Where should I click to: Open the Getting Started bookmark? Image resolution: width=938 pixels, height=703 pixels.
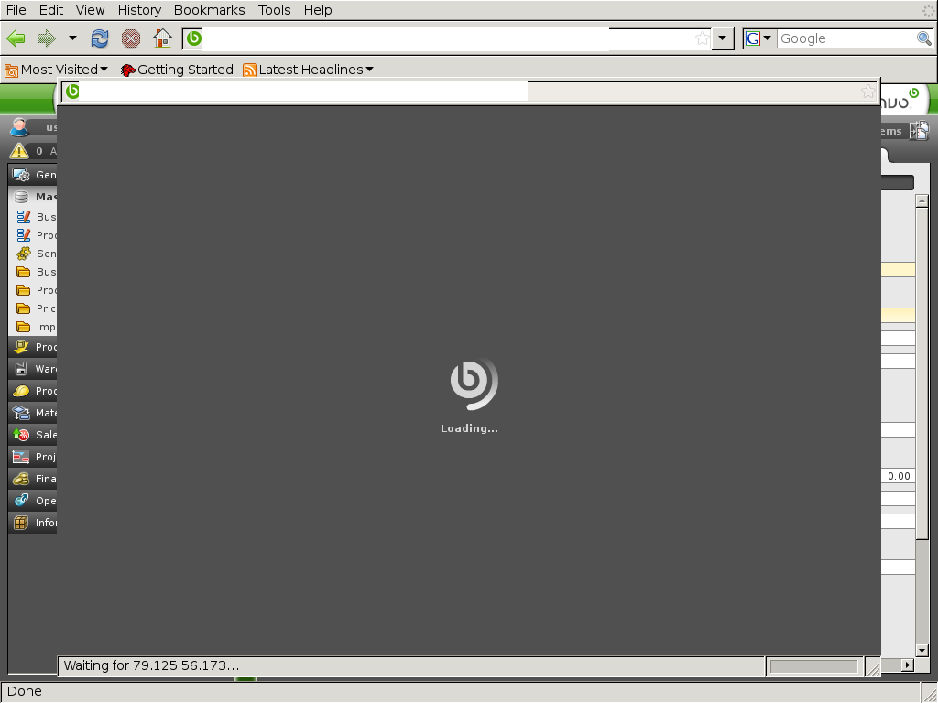(177, 70)
